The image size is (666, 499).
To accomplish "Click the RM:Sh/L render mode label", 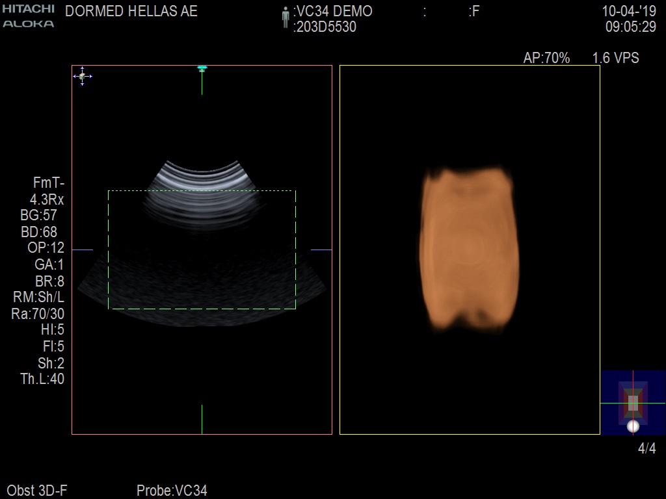I will (38, 297).
